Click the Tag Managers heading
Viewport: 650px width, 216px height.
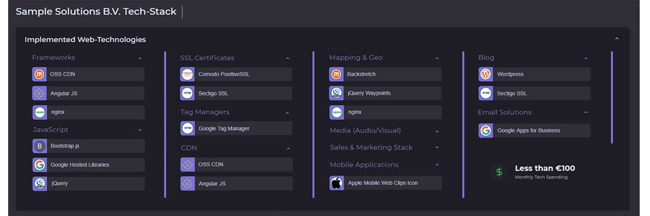click(x=205, y=112)
